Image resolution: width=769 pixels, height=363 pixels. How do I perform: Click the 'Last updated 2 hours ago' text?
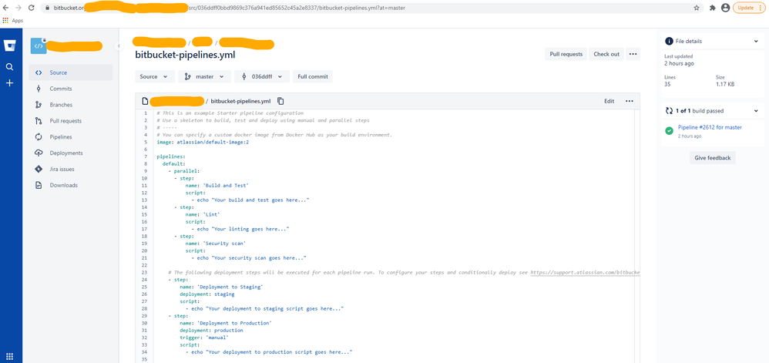point(680,60)
